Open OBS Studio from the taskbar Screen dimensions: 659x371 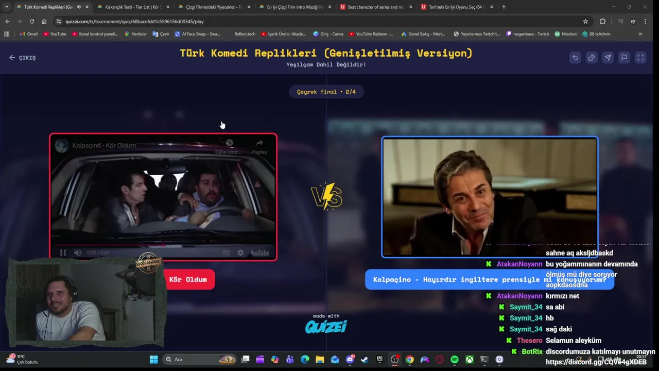395,359
